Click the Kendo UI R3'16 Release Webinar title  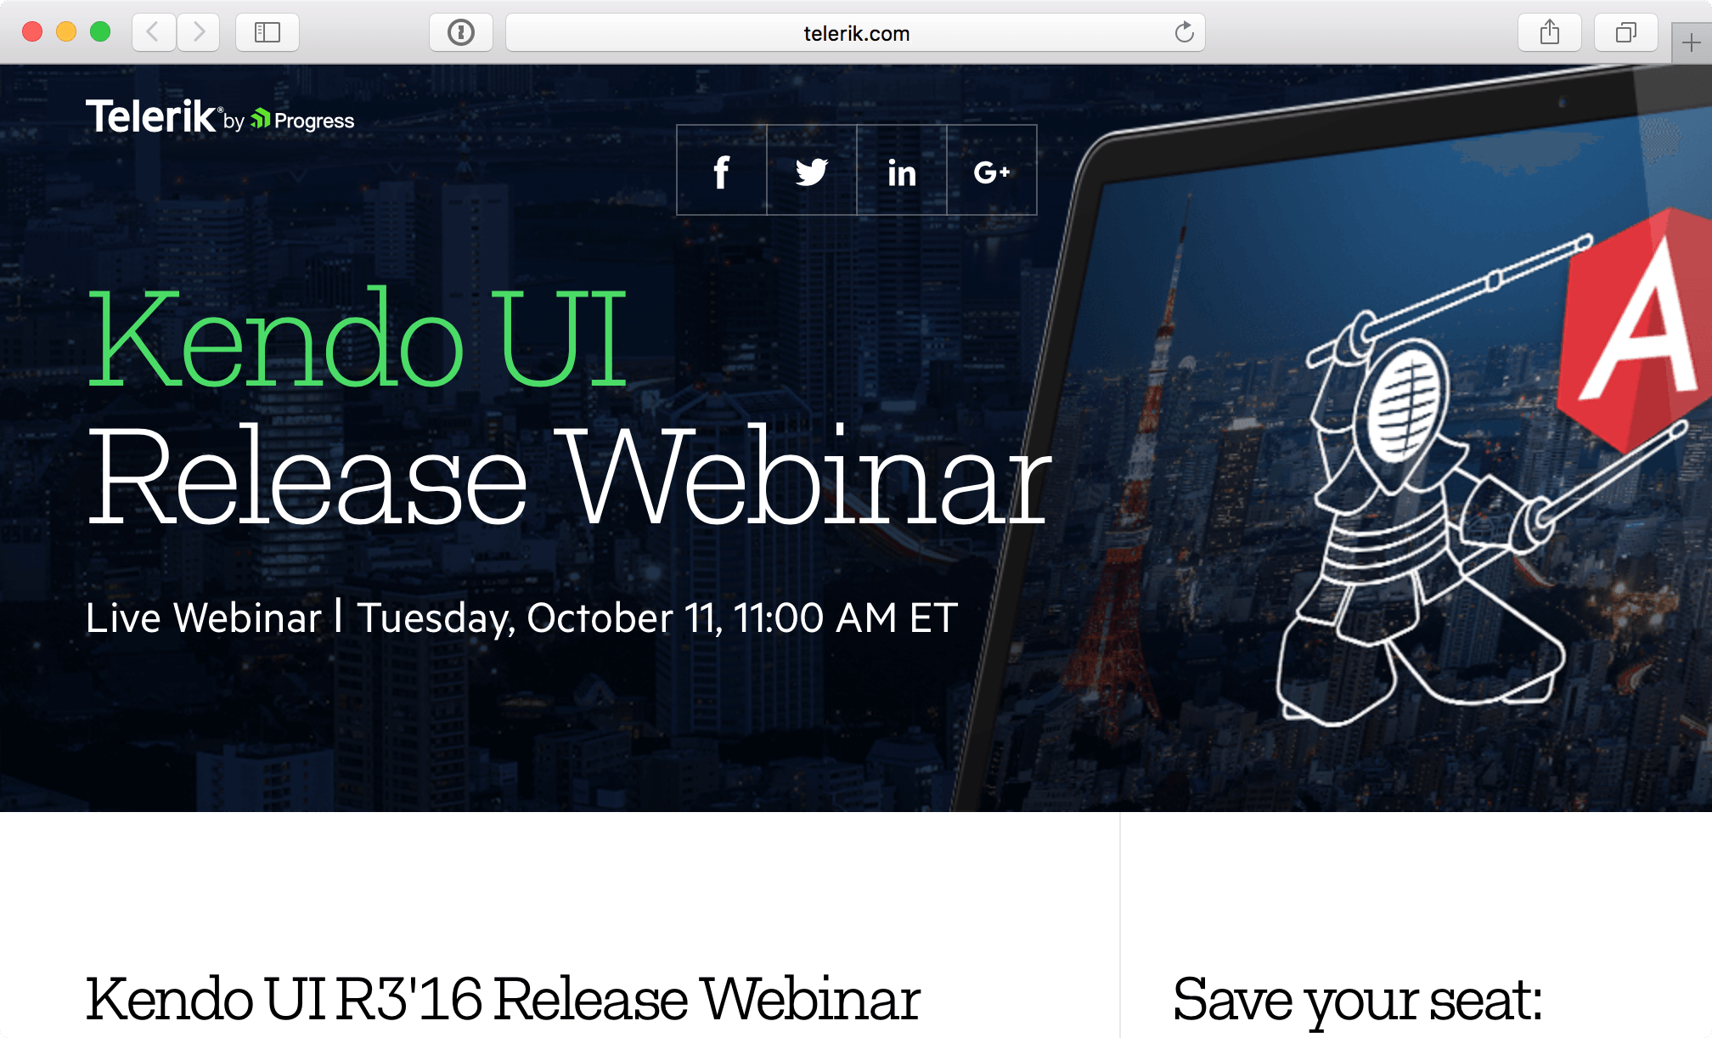(x=503, y=999)
